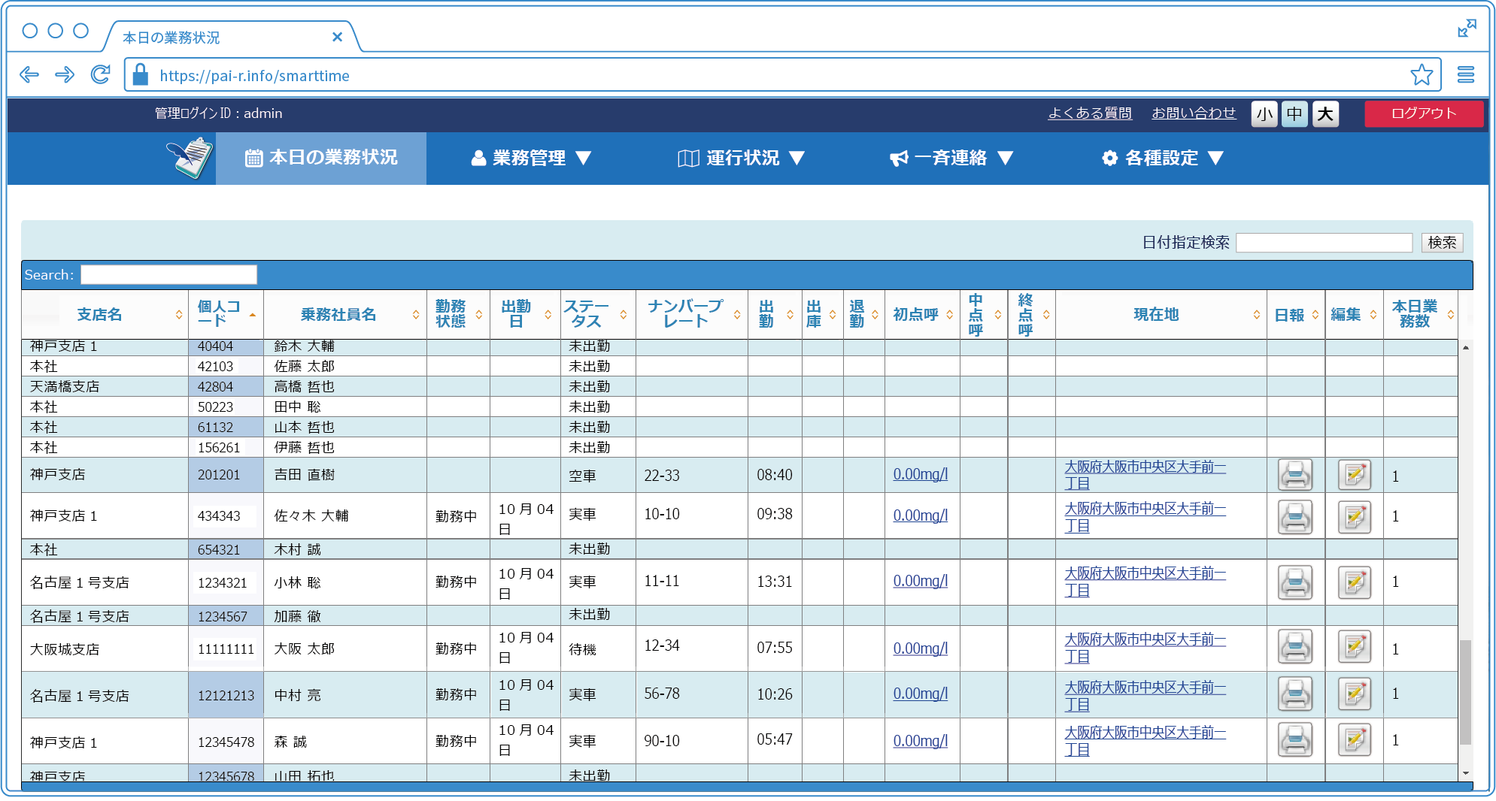Open daily report printer icon for 佐々木 大輔
Screen dimensions: 1496x801
coord(1295,516)
